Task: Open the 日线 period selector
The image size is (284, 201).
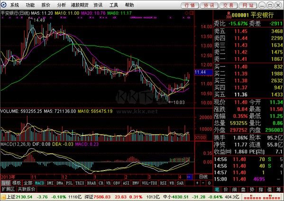Action: tap(203, 176)
